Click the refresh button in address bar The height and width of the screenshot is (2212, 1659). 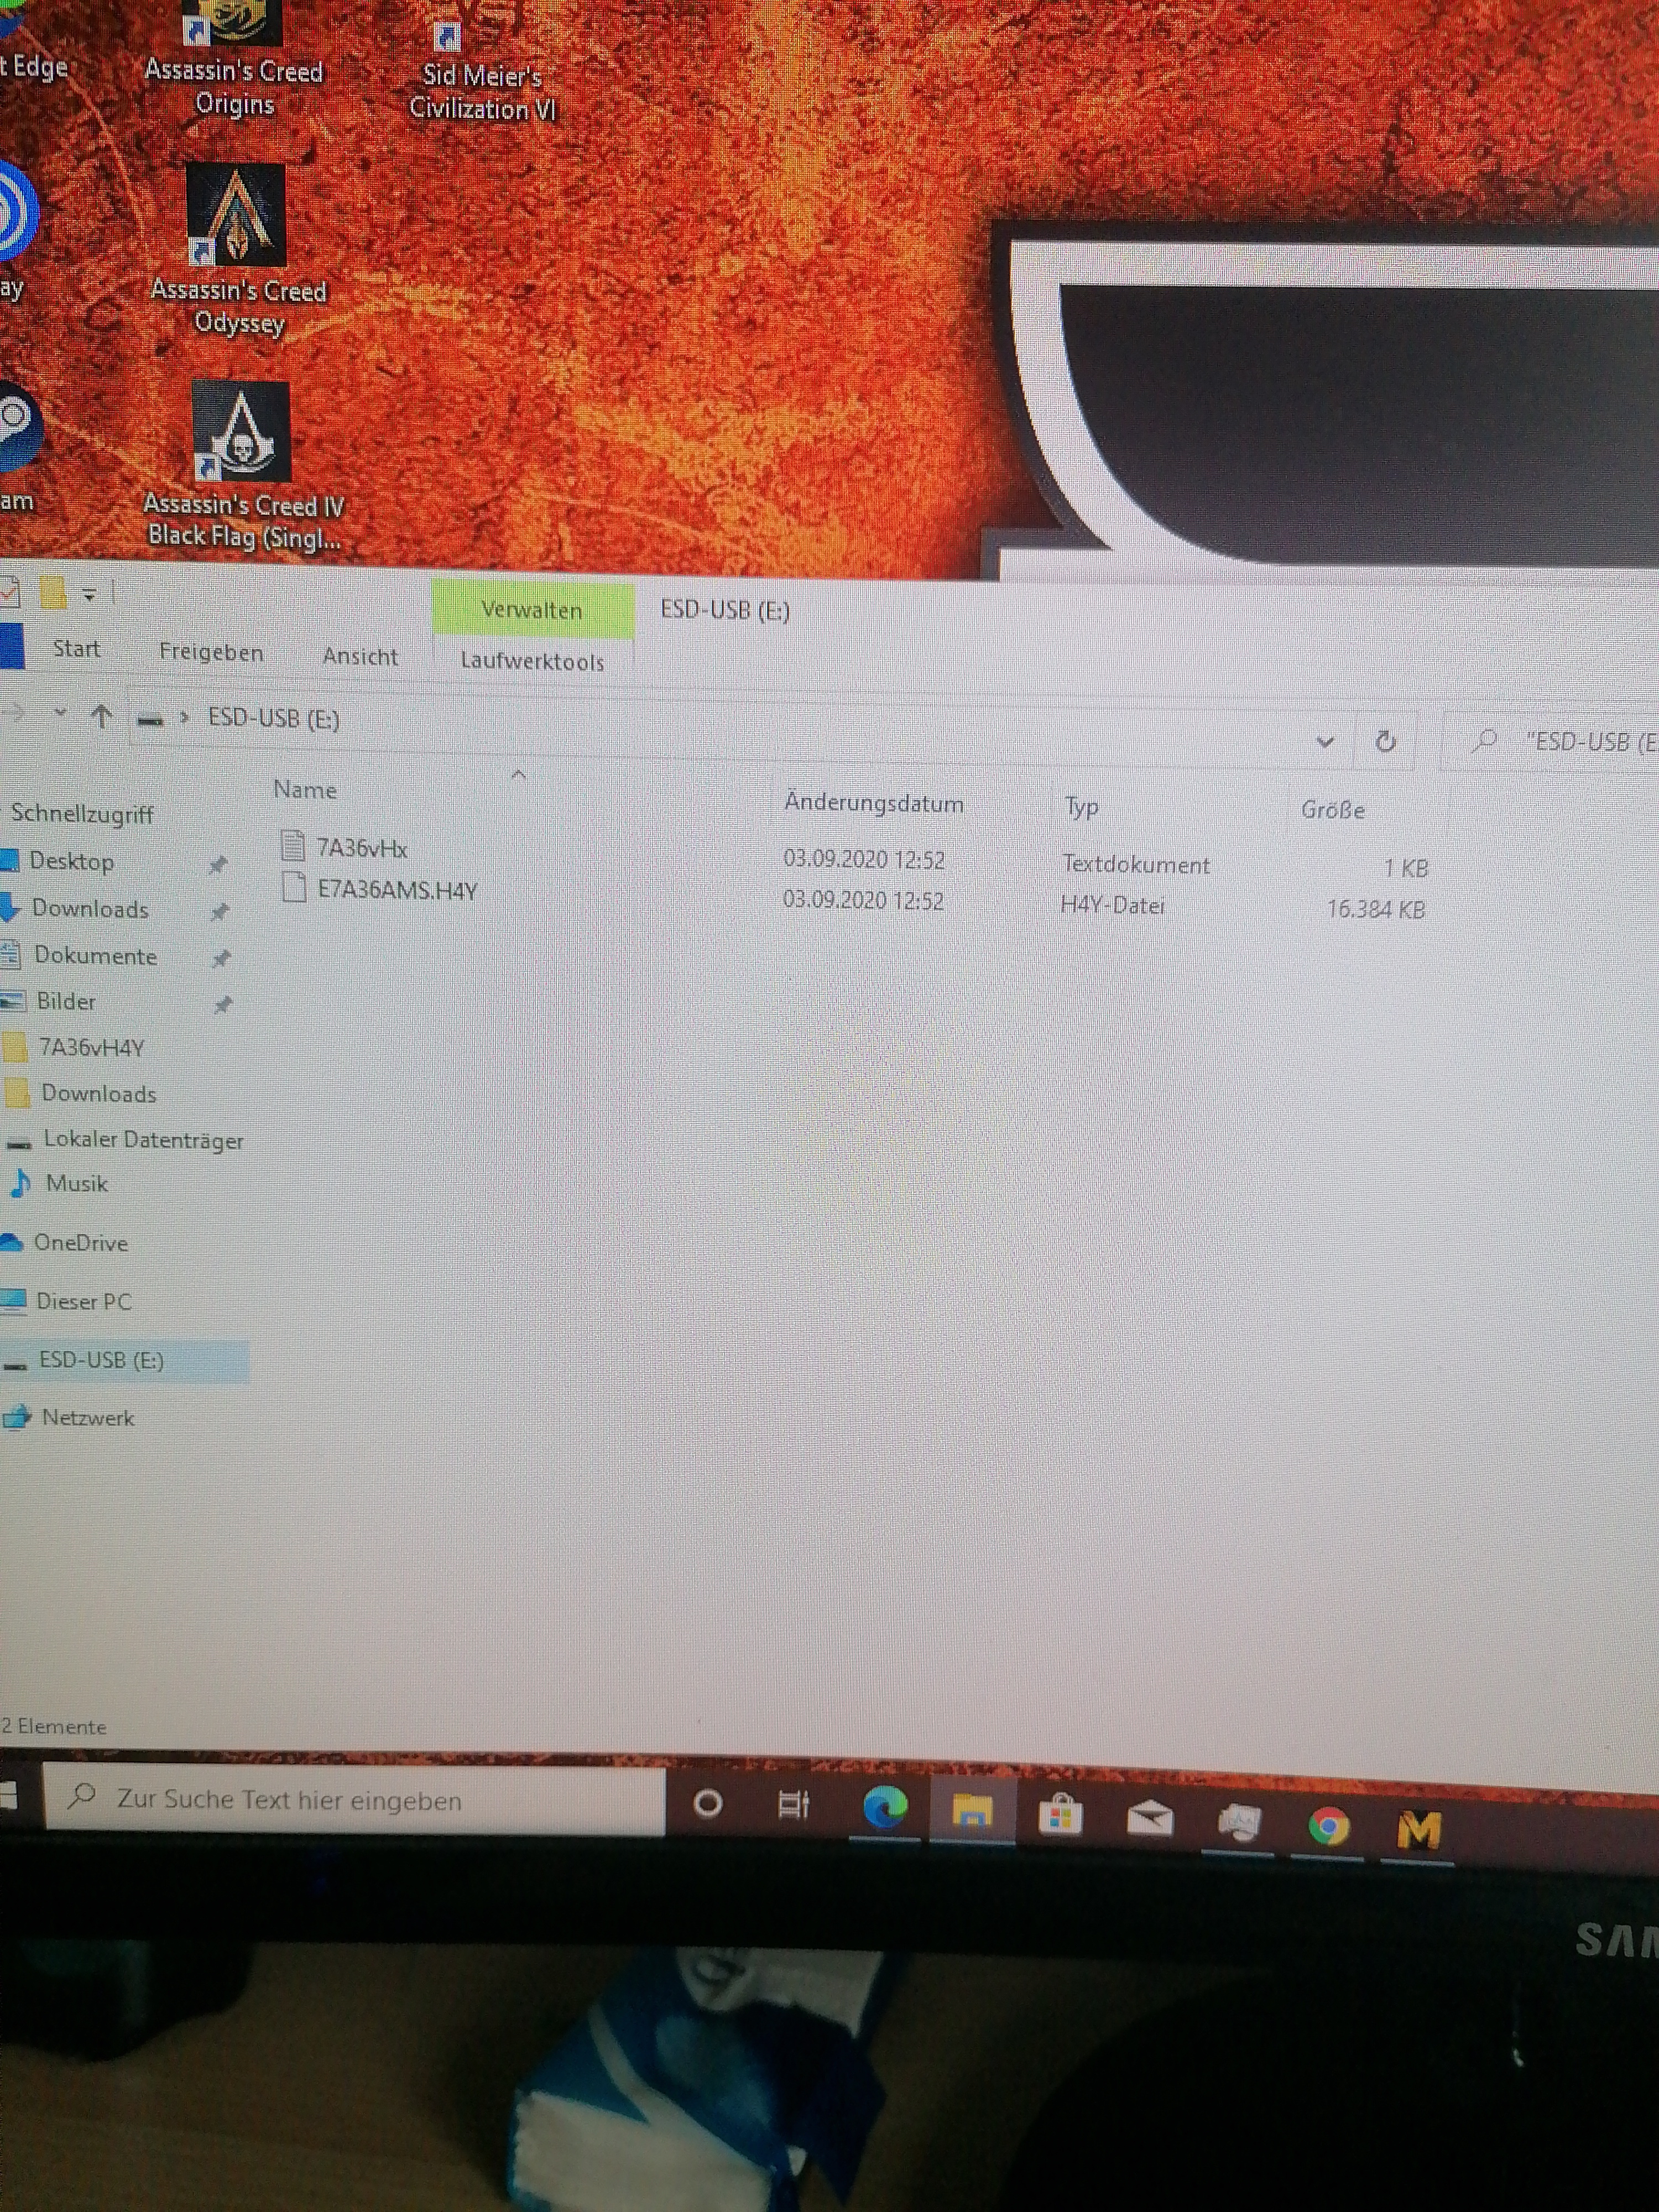tap(1385, 741)
